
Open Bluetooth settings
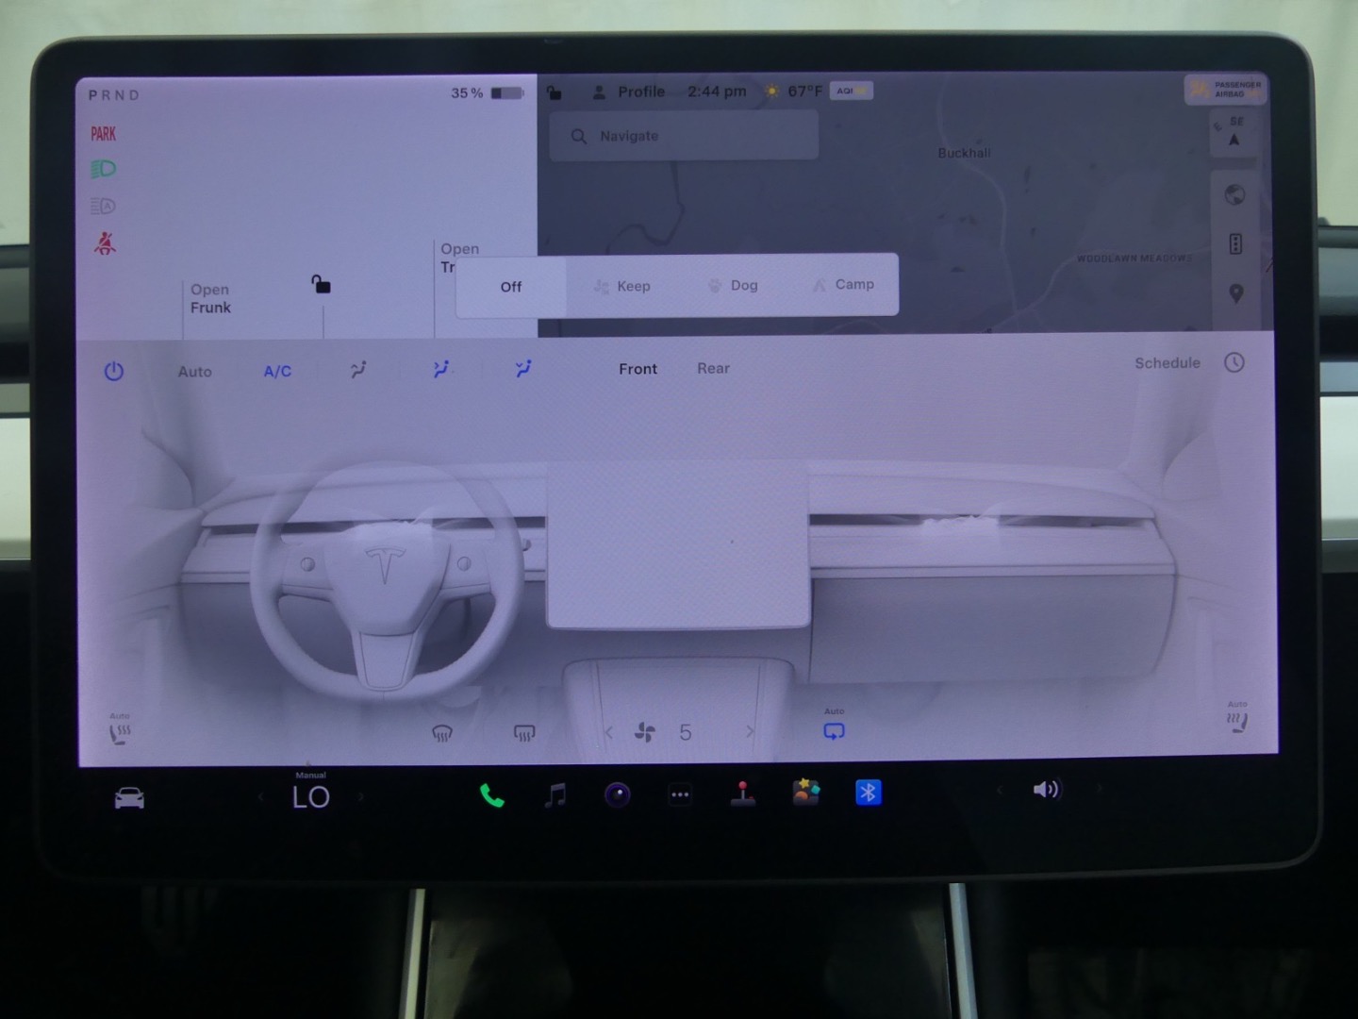point(868,793)
